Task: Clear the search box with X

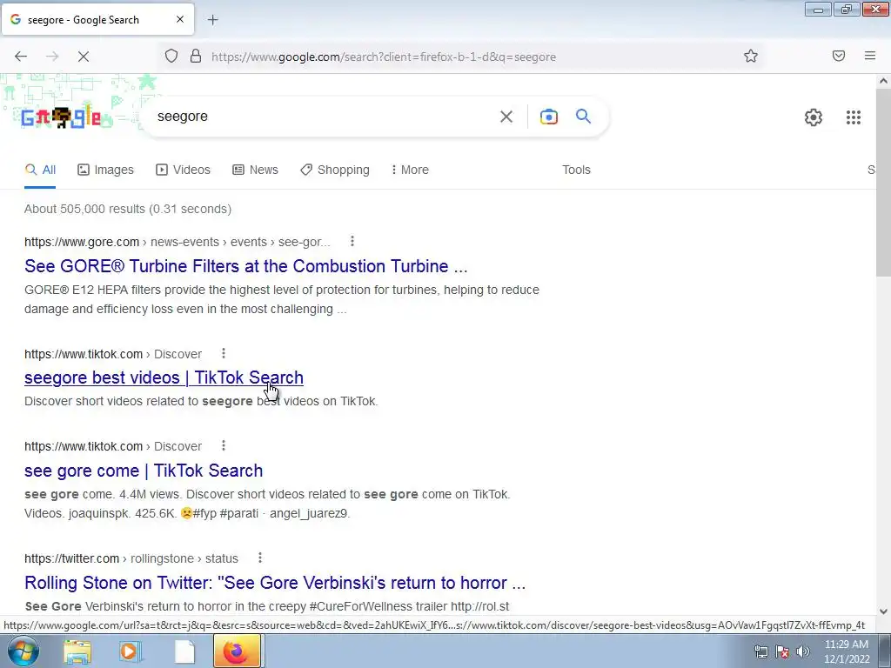Action: (x=506, y=117)
